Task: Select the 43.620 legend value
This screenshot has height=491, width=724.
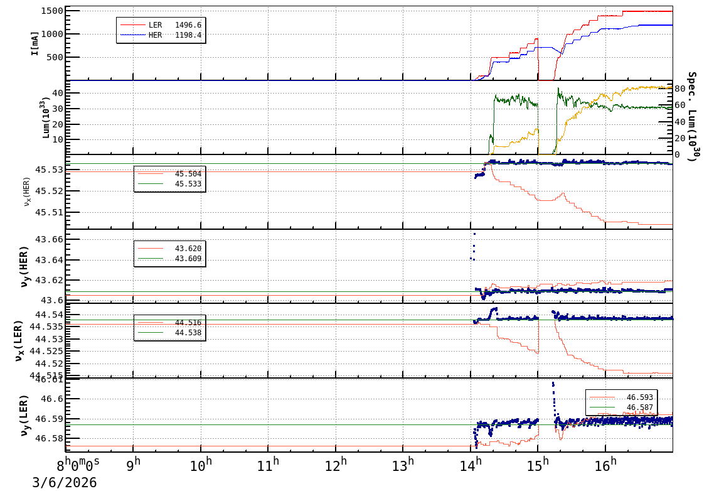Action: [188, 249]
